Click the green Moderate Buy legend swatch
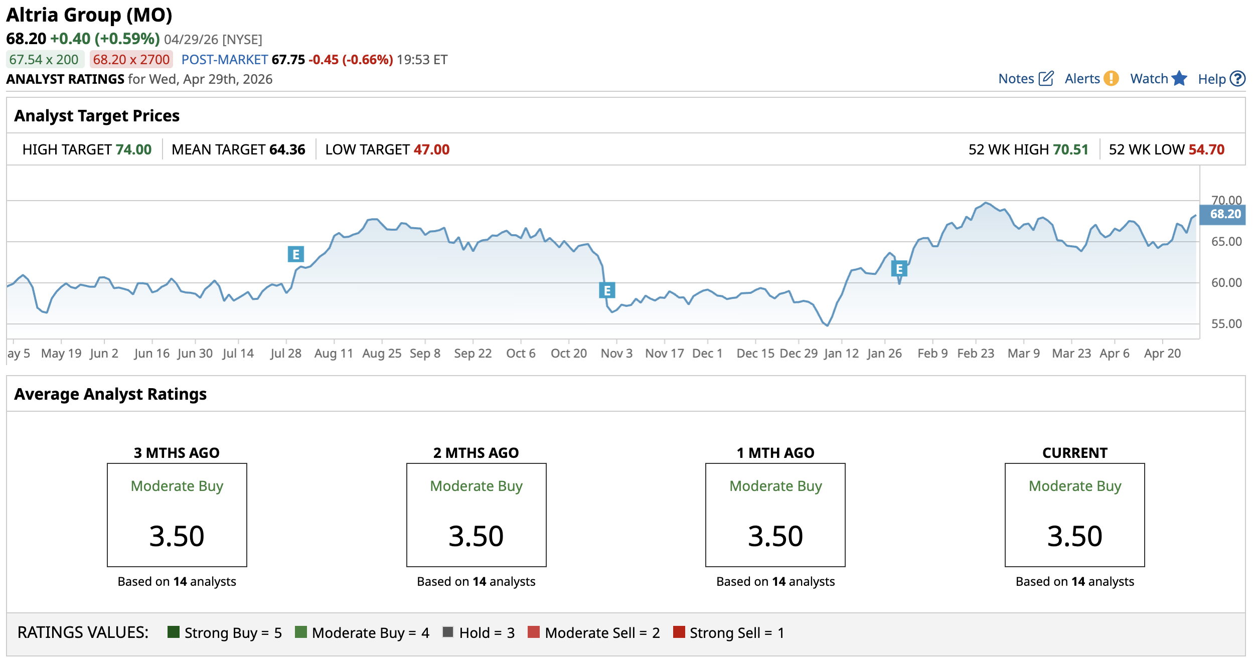The height and width of the screenshot is (666, 1254). coord(301,632)
